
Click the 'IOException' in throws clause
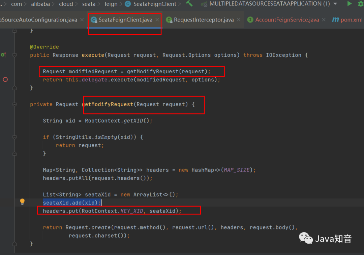click(x=283, y=55)
